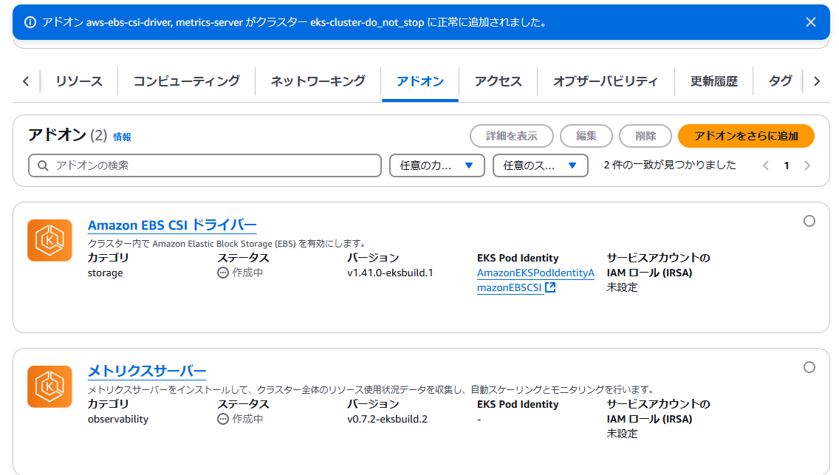839x475 pixels.
Task: Click the observability category value
Action: [118, 419]
